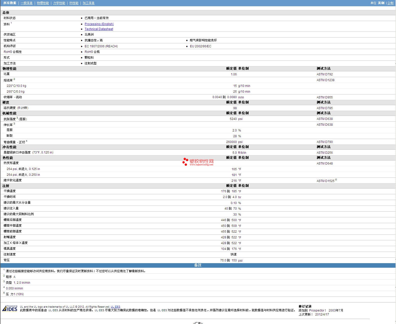Click footnote 1 marker beside 资料
The height and width of the screenshot is (324, 396).
tap(11, 23)
